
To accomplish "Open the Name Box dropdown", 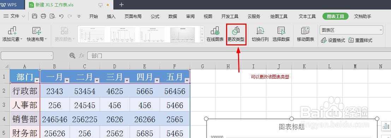I will pos(51,56).
